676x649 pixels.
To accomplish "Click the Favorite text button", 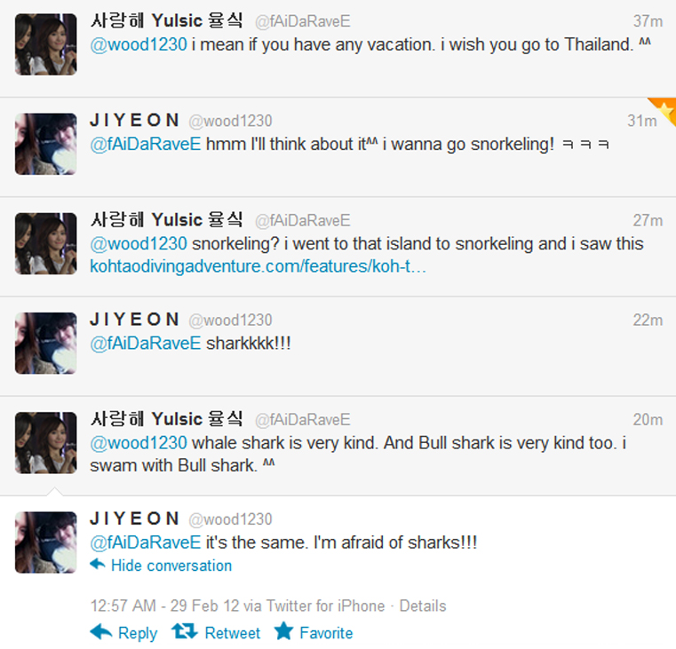I will pyautogui.click(x=326, y=633).
